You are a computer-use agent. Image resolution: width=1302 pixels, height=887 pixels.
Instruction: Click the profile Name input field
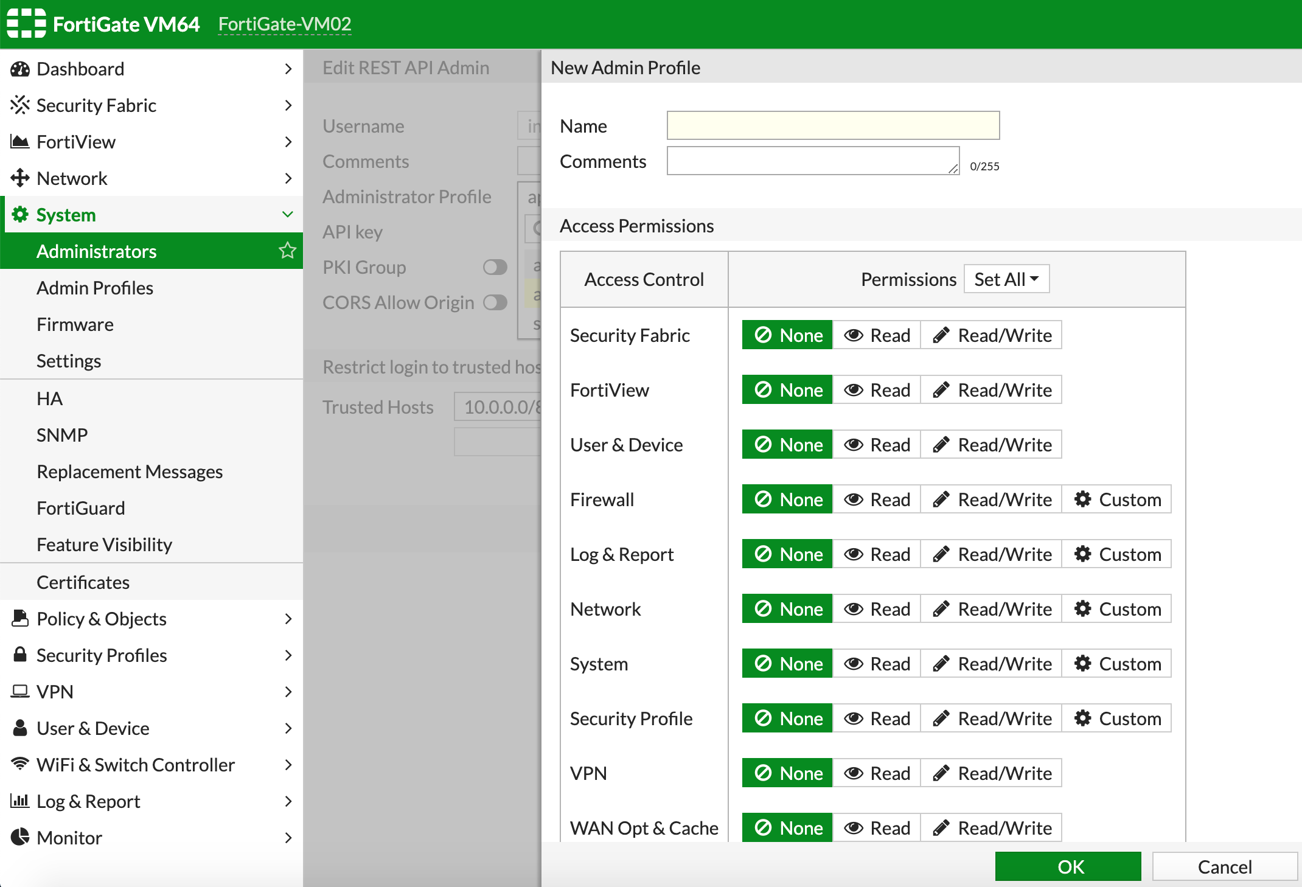833,126
